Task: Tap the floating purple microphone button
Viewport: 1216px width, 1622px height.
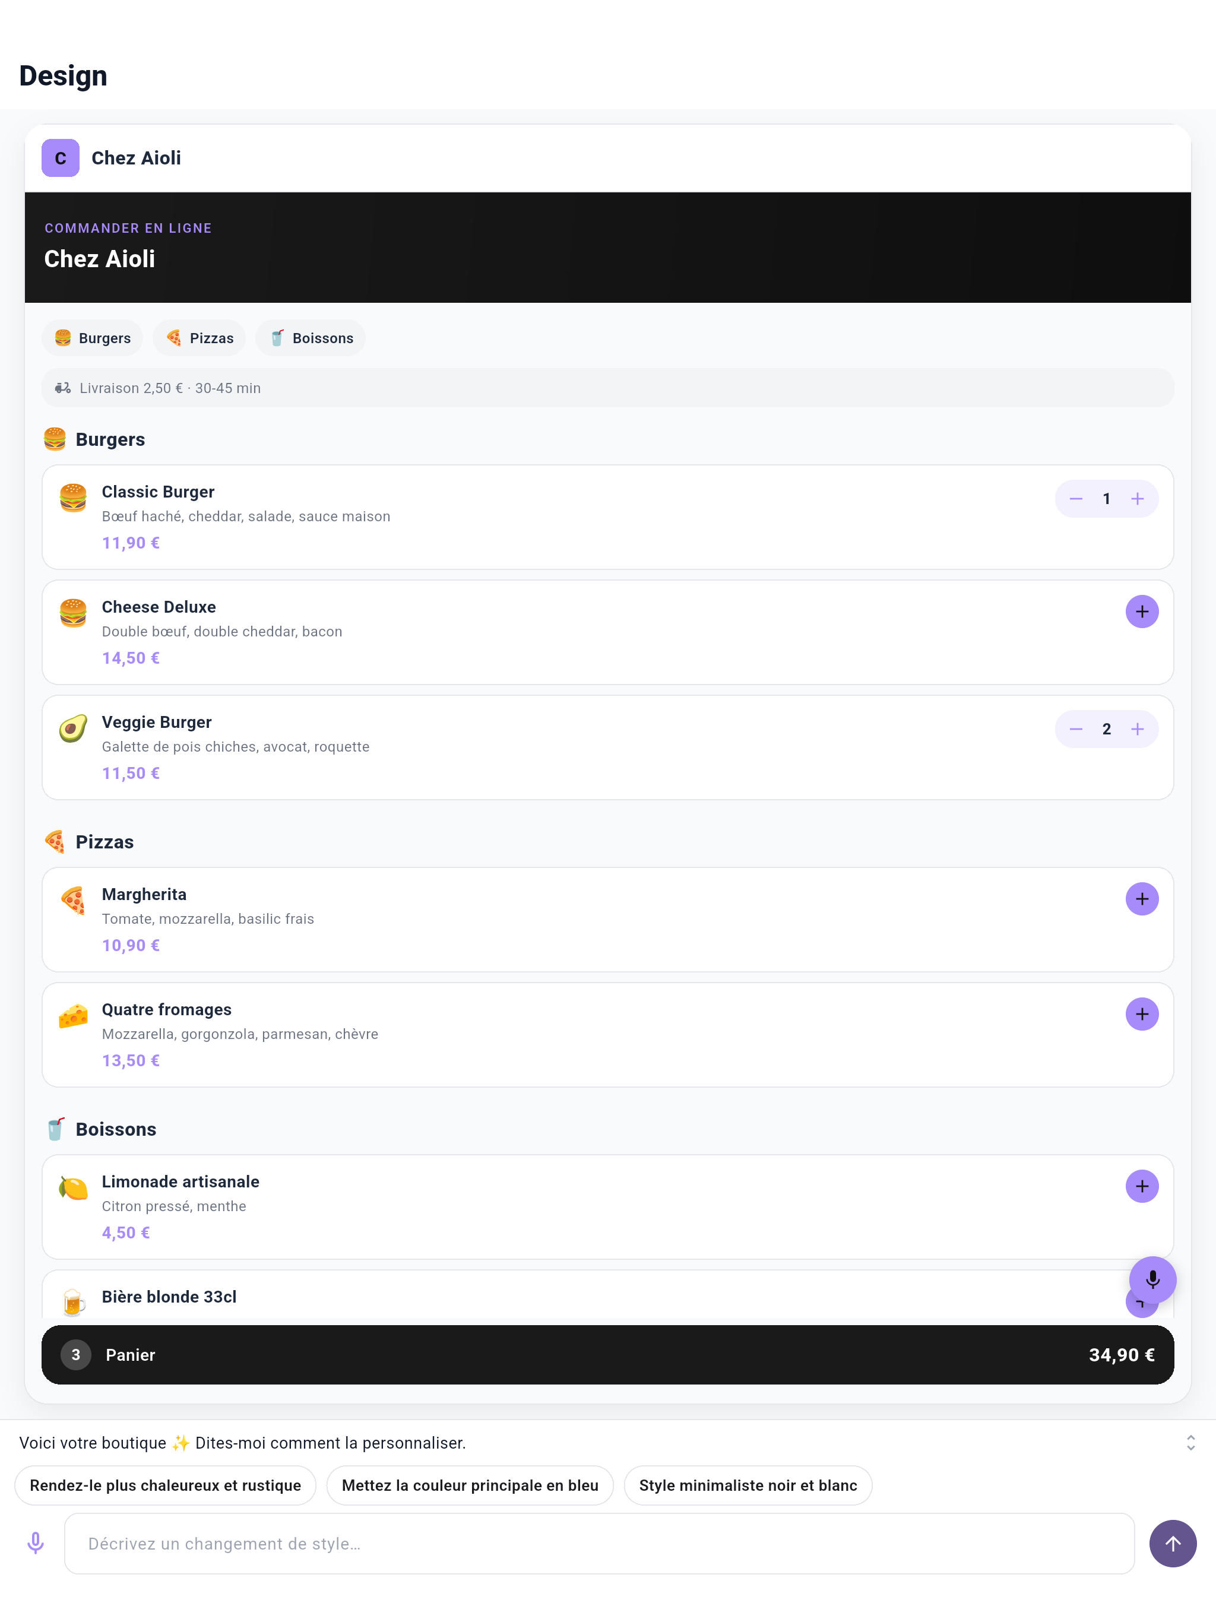Action: (x=1152, y=1280)
